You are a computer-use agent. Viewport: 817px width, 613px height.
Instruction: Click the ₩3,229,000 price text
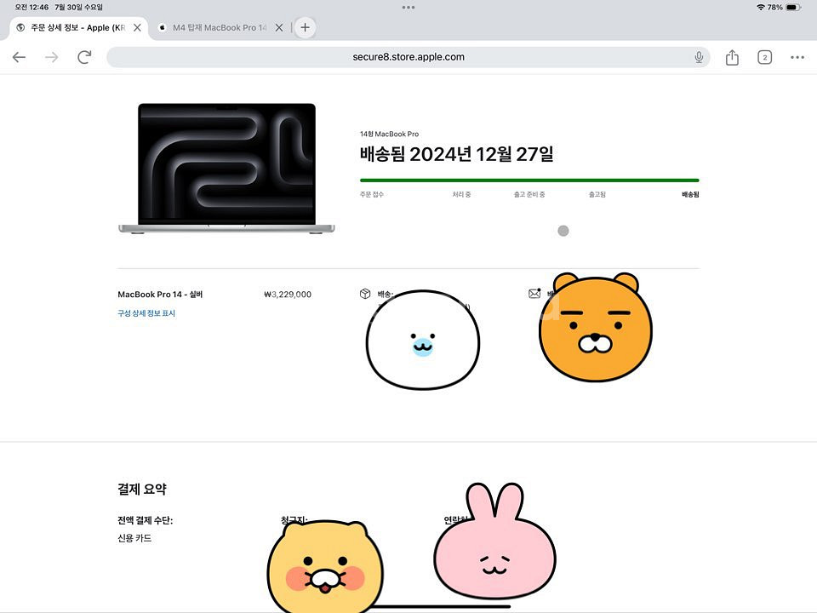coord(288,295)
